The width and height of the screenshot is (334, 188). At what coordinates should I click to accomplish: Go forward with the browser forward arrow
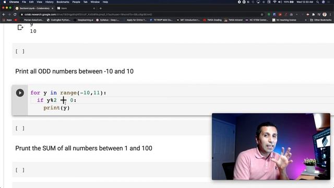click(9, 15)
